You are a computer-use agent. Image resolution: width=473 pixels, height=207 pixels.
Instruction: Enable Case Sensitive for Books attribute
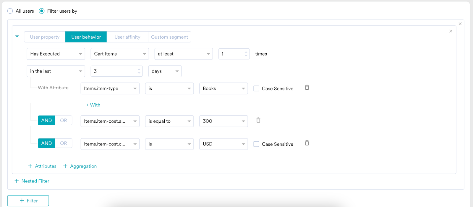pyautogui.click(x=256, y=88)
